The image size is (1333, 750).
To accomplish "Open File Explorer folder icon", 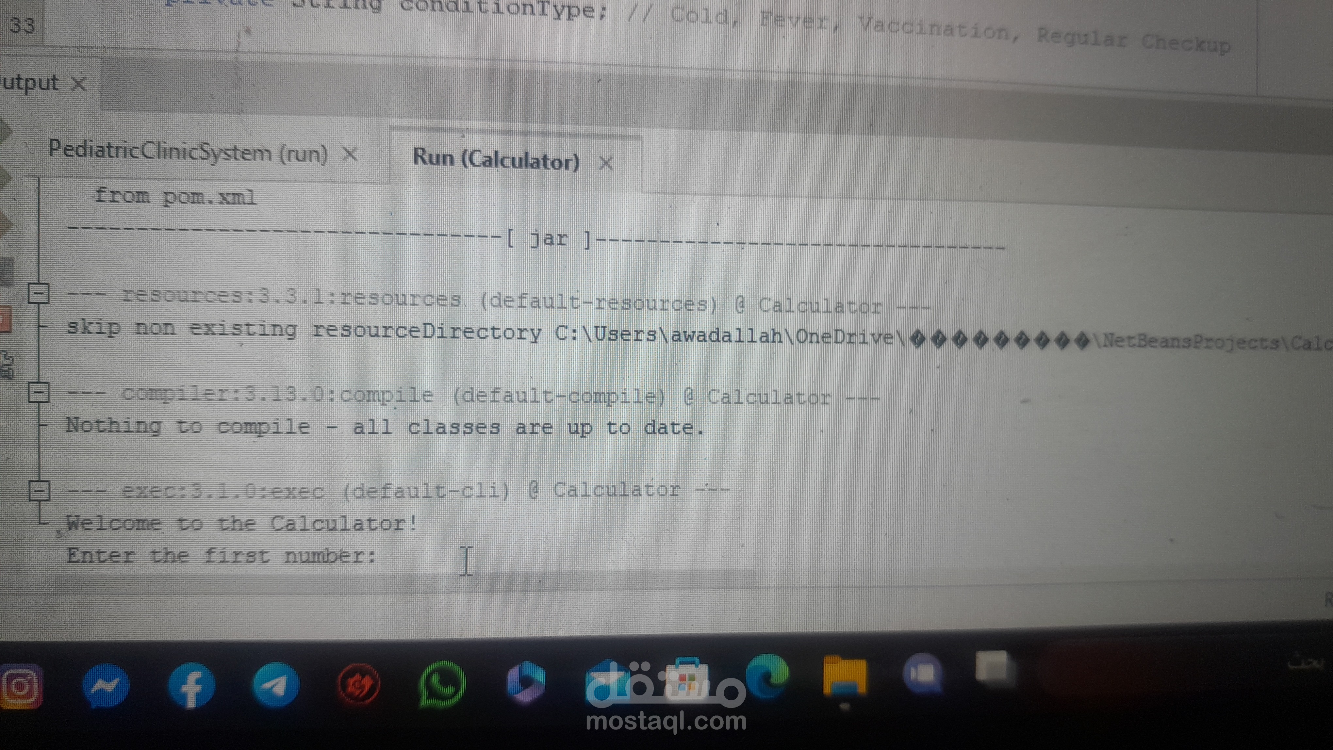I will pyautogui.click(x=845, y=676).
